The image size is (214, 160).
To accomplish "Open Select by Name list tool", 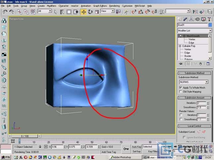I will point(62,12).
